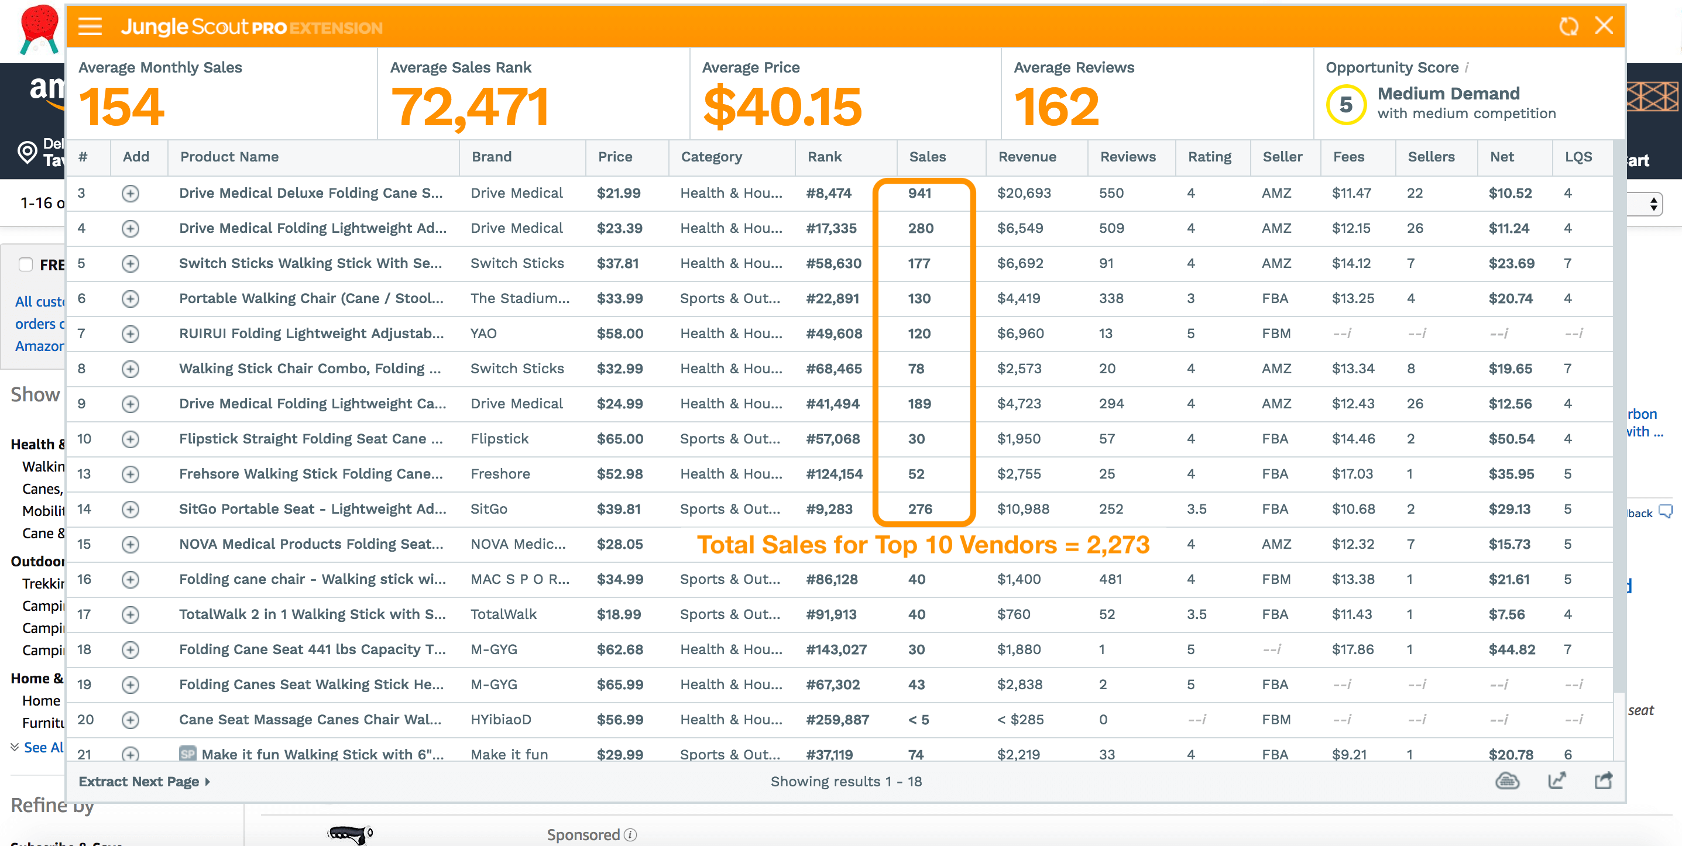Click the share export icon in footer
The width and height of the screenshot is (1682, 846).
tap(1603, 780)
